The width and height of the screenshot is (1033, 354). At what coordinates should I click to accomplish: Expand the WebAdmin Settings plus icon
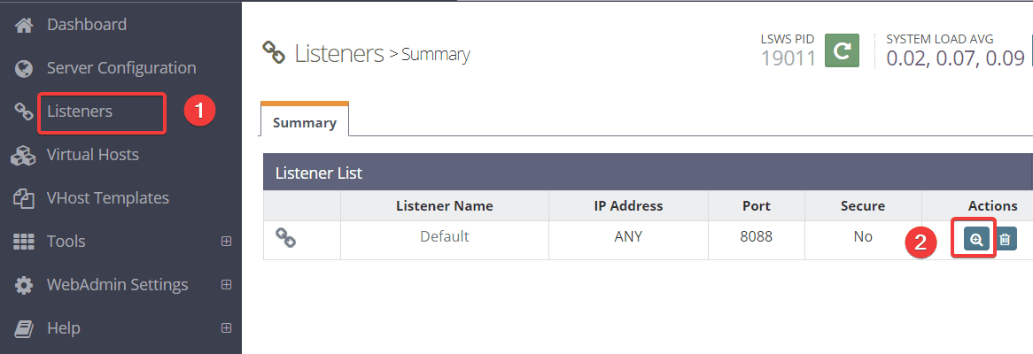click(x=226, y=285)
